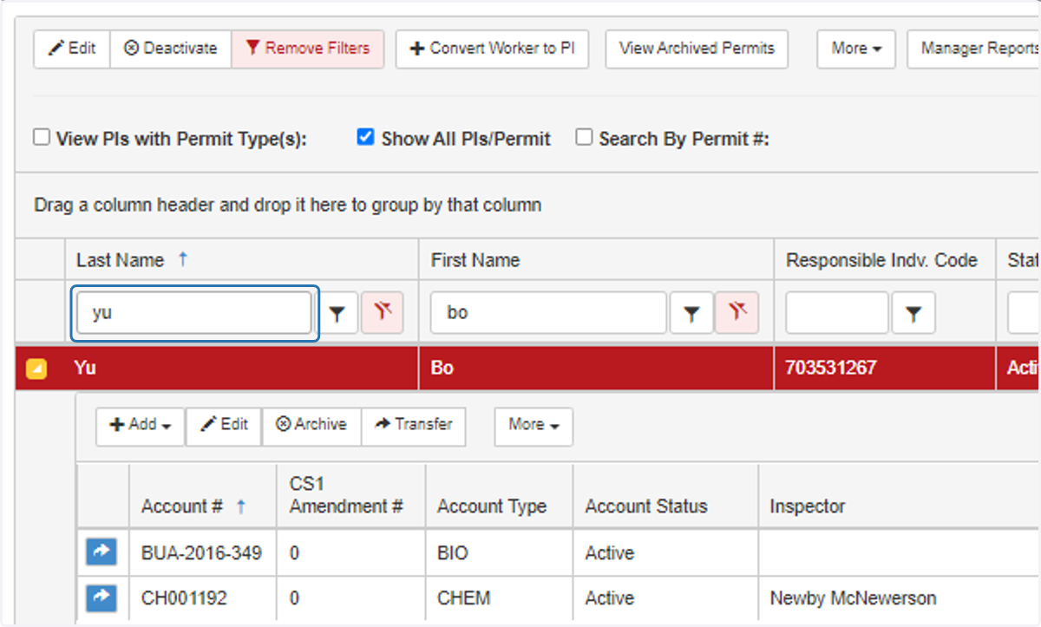Clear the First Name filter
This screenshot has height=627, width=1041.
[x=737, y=313]
